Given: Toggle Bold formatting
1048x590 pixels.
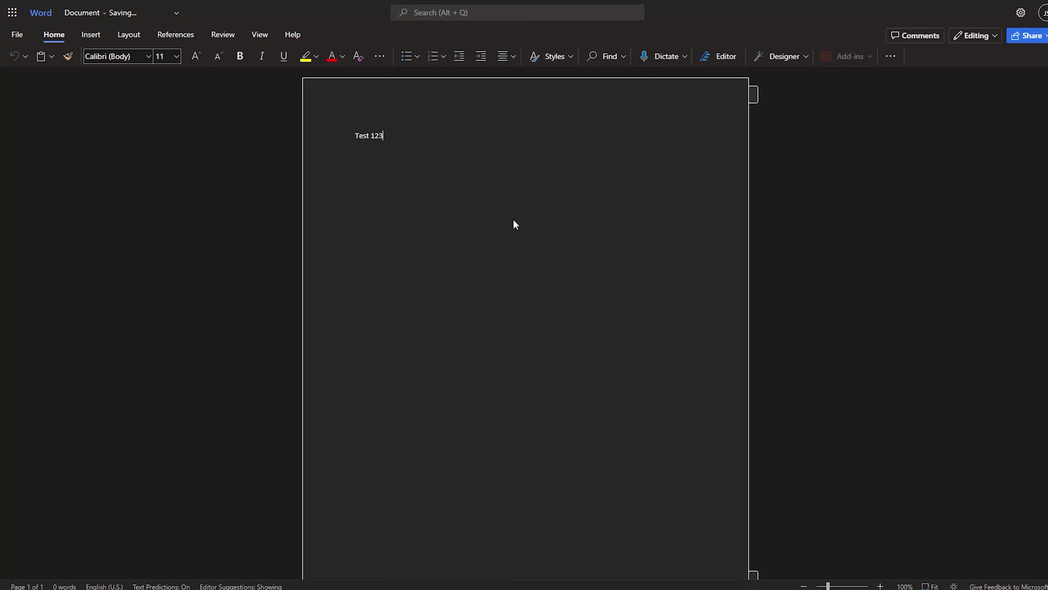Looking at the screenshot, I should [240, 56].
